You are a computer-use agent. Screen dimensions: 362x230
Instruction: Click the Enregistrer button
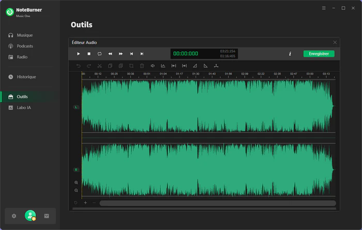pyautogui.click(x=319, y=54)
